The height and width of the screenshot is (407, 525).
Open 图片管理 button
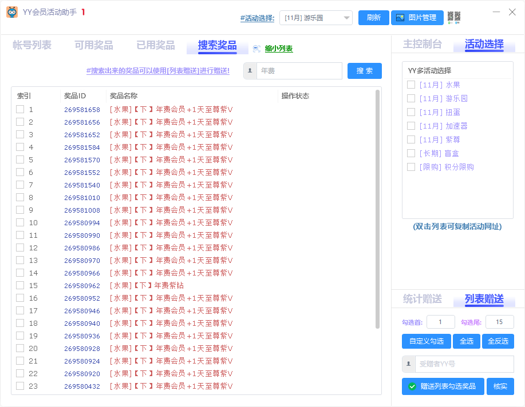[417, 18]
